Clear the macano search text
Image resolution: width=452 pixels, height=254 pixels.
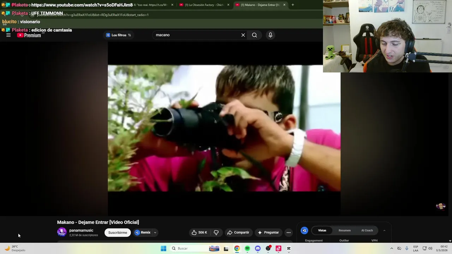click(x=243, y=35)
